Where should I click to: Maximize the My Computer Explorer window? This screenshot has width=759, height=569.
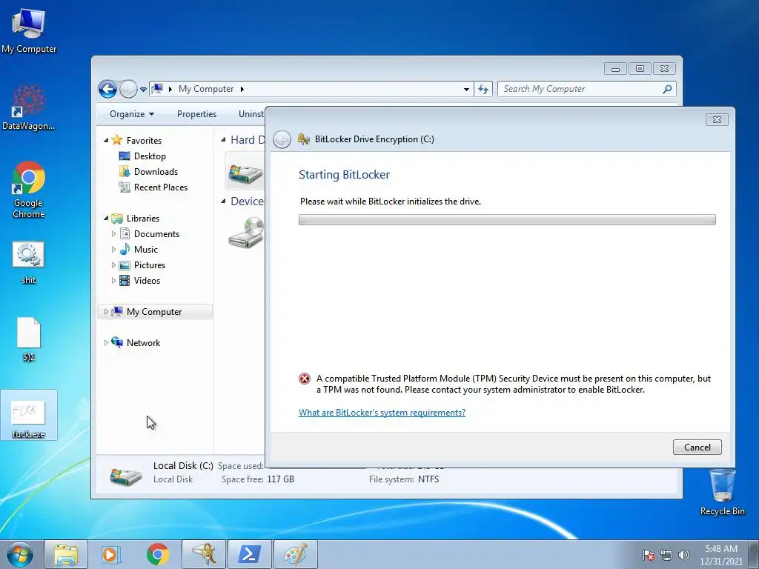[640, 69]
